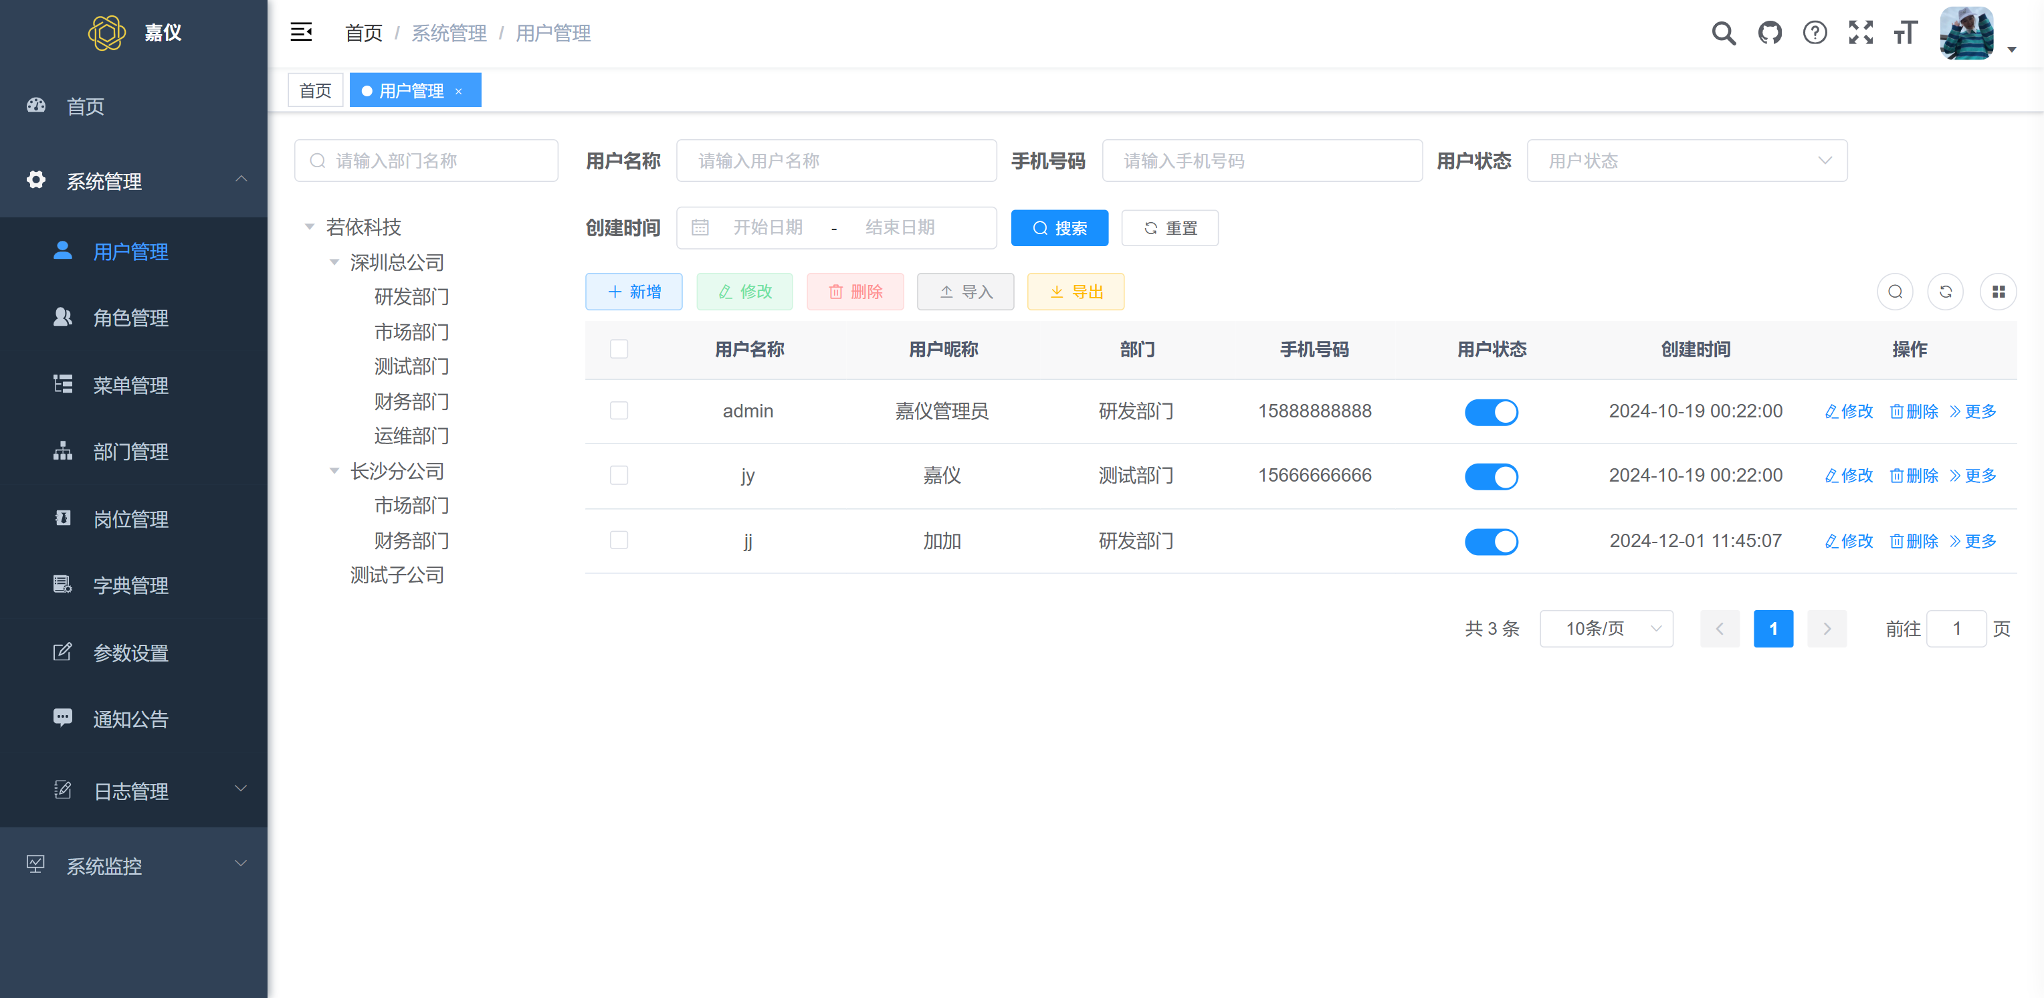This screenshot has height=998, width=2044.
Task: Toggle fullscreen mode icon
Action: pos(1860,33)
